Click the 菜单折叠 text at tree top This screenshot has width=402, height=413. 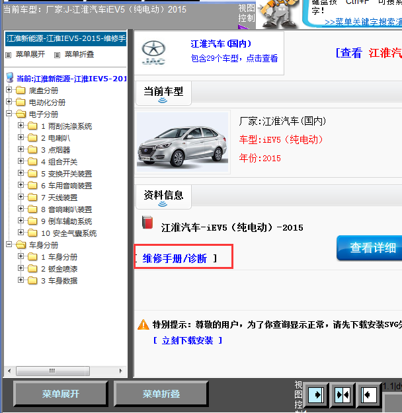click(x=79, y=54)
